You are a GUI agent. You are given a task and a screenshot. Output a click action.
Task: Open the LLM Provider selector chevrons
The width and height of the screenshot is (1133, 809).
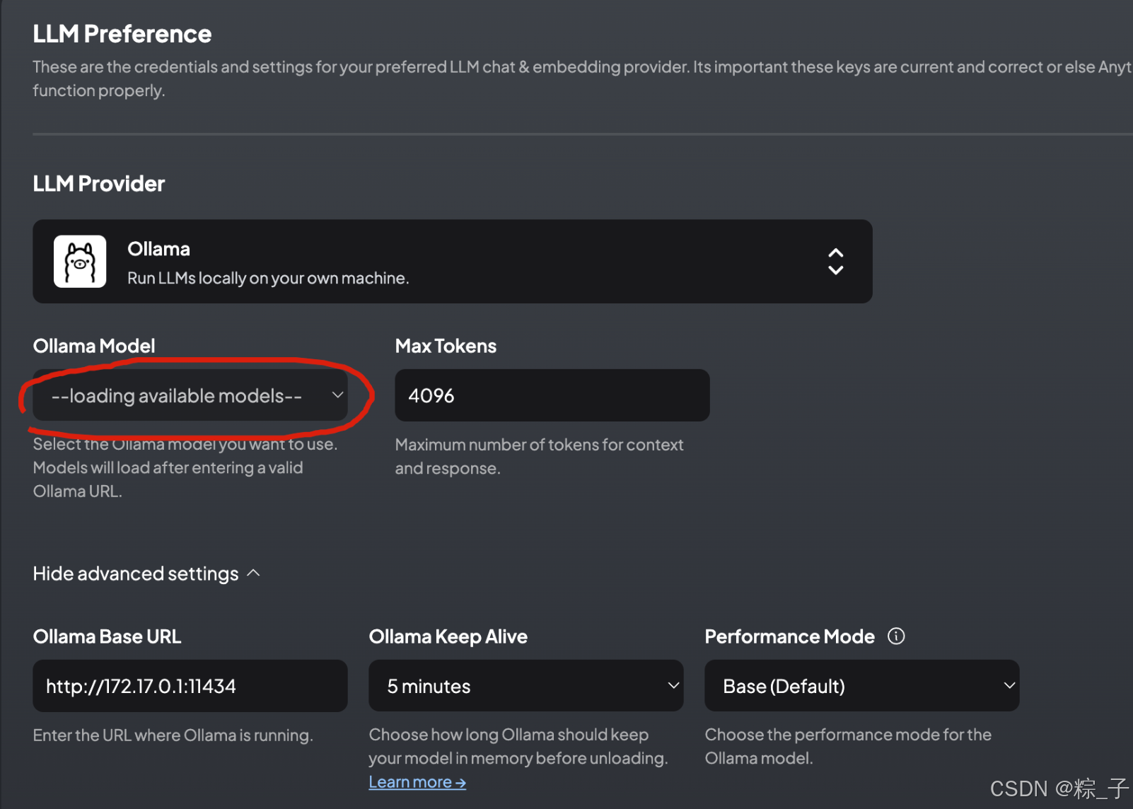coord(835,262)
